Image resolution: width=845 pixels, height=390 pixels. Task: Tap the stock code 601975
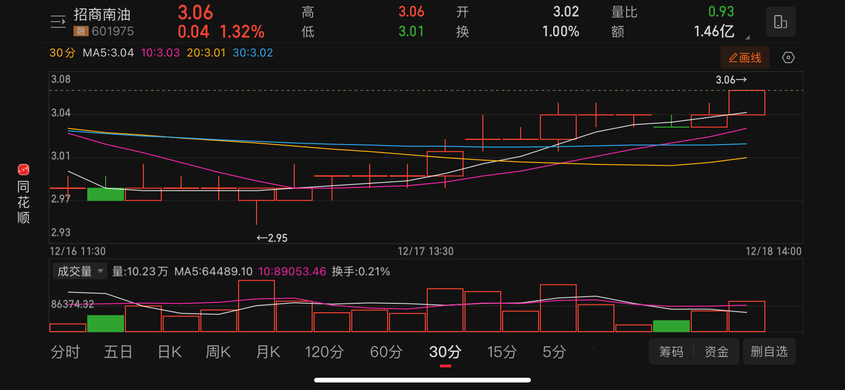tap(113, 31)
